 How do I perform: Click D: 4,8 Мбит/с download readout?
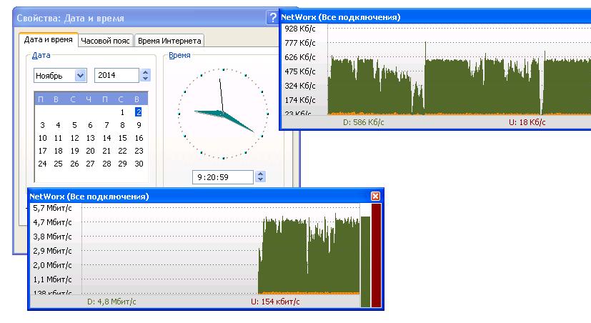[111, 302]
